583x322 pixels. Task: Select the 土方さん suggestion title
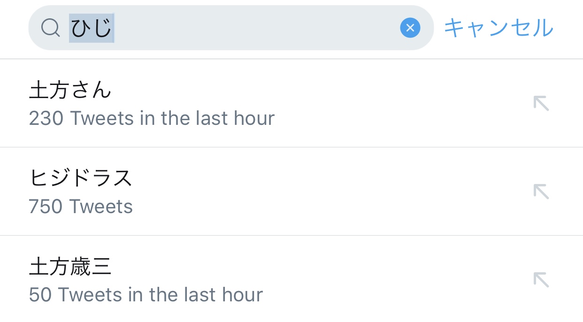pos(70,90)
